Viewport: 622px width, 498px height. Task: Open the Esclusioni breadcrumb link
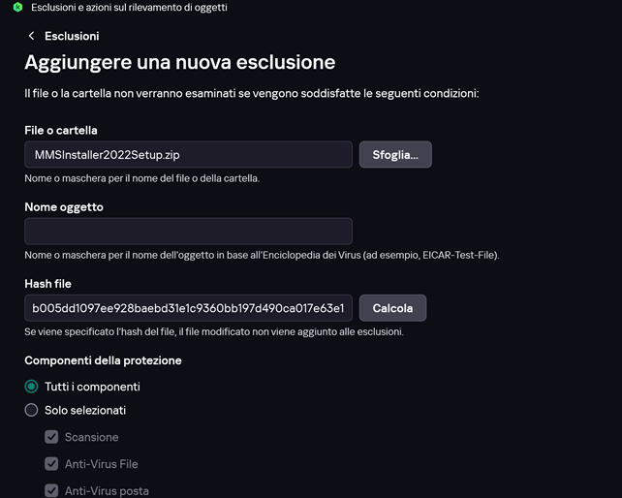click(x=72, y=36)
